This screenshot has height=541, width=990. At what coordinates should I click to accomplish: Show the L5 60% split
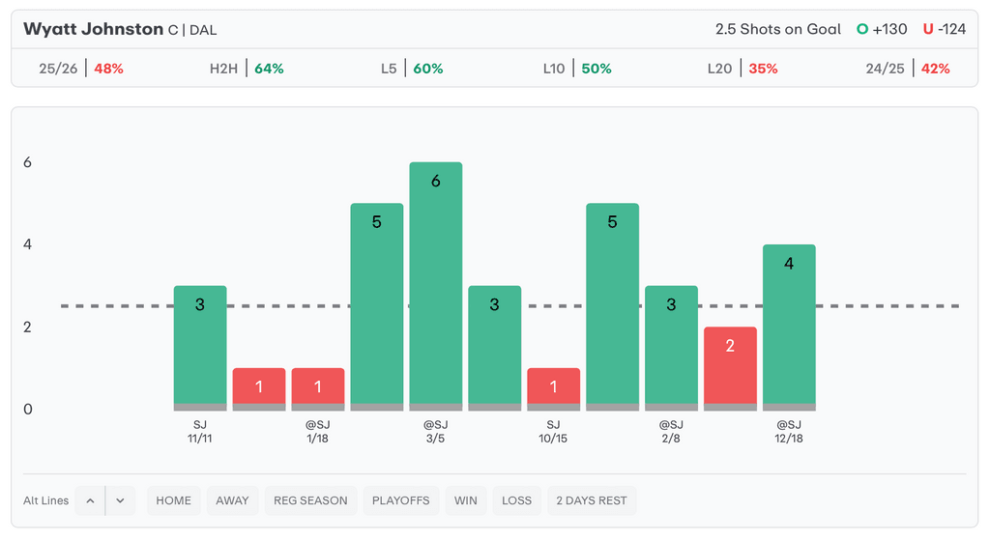[412, 69]
